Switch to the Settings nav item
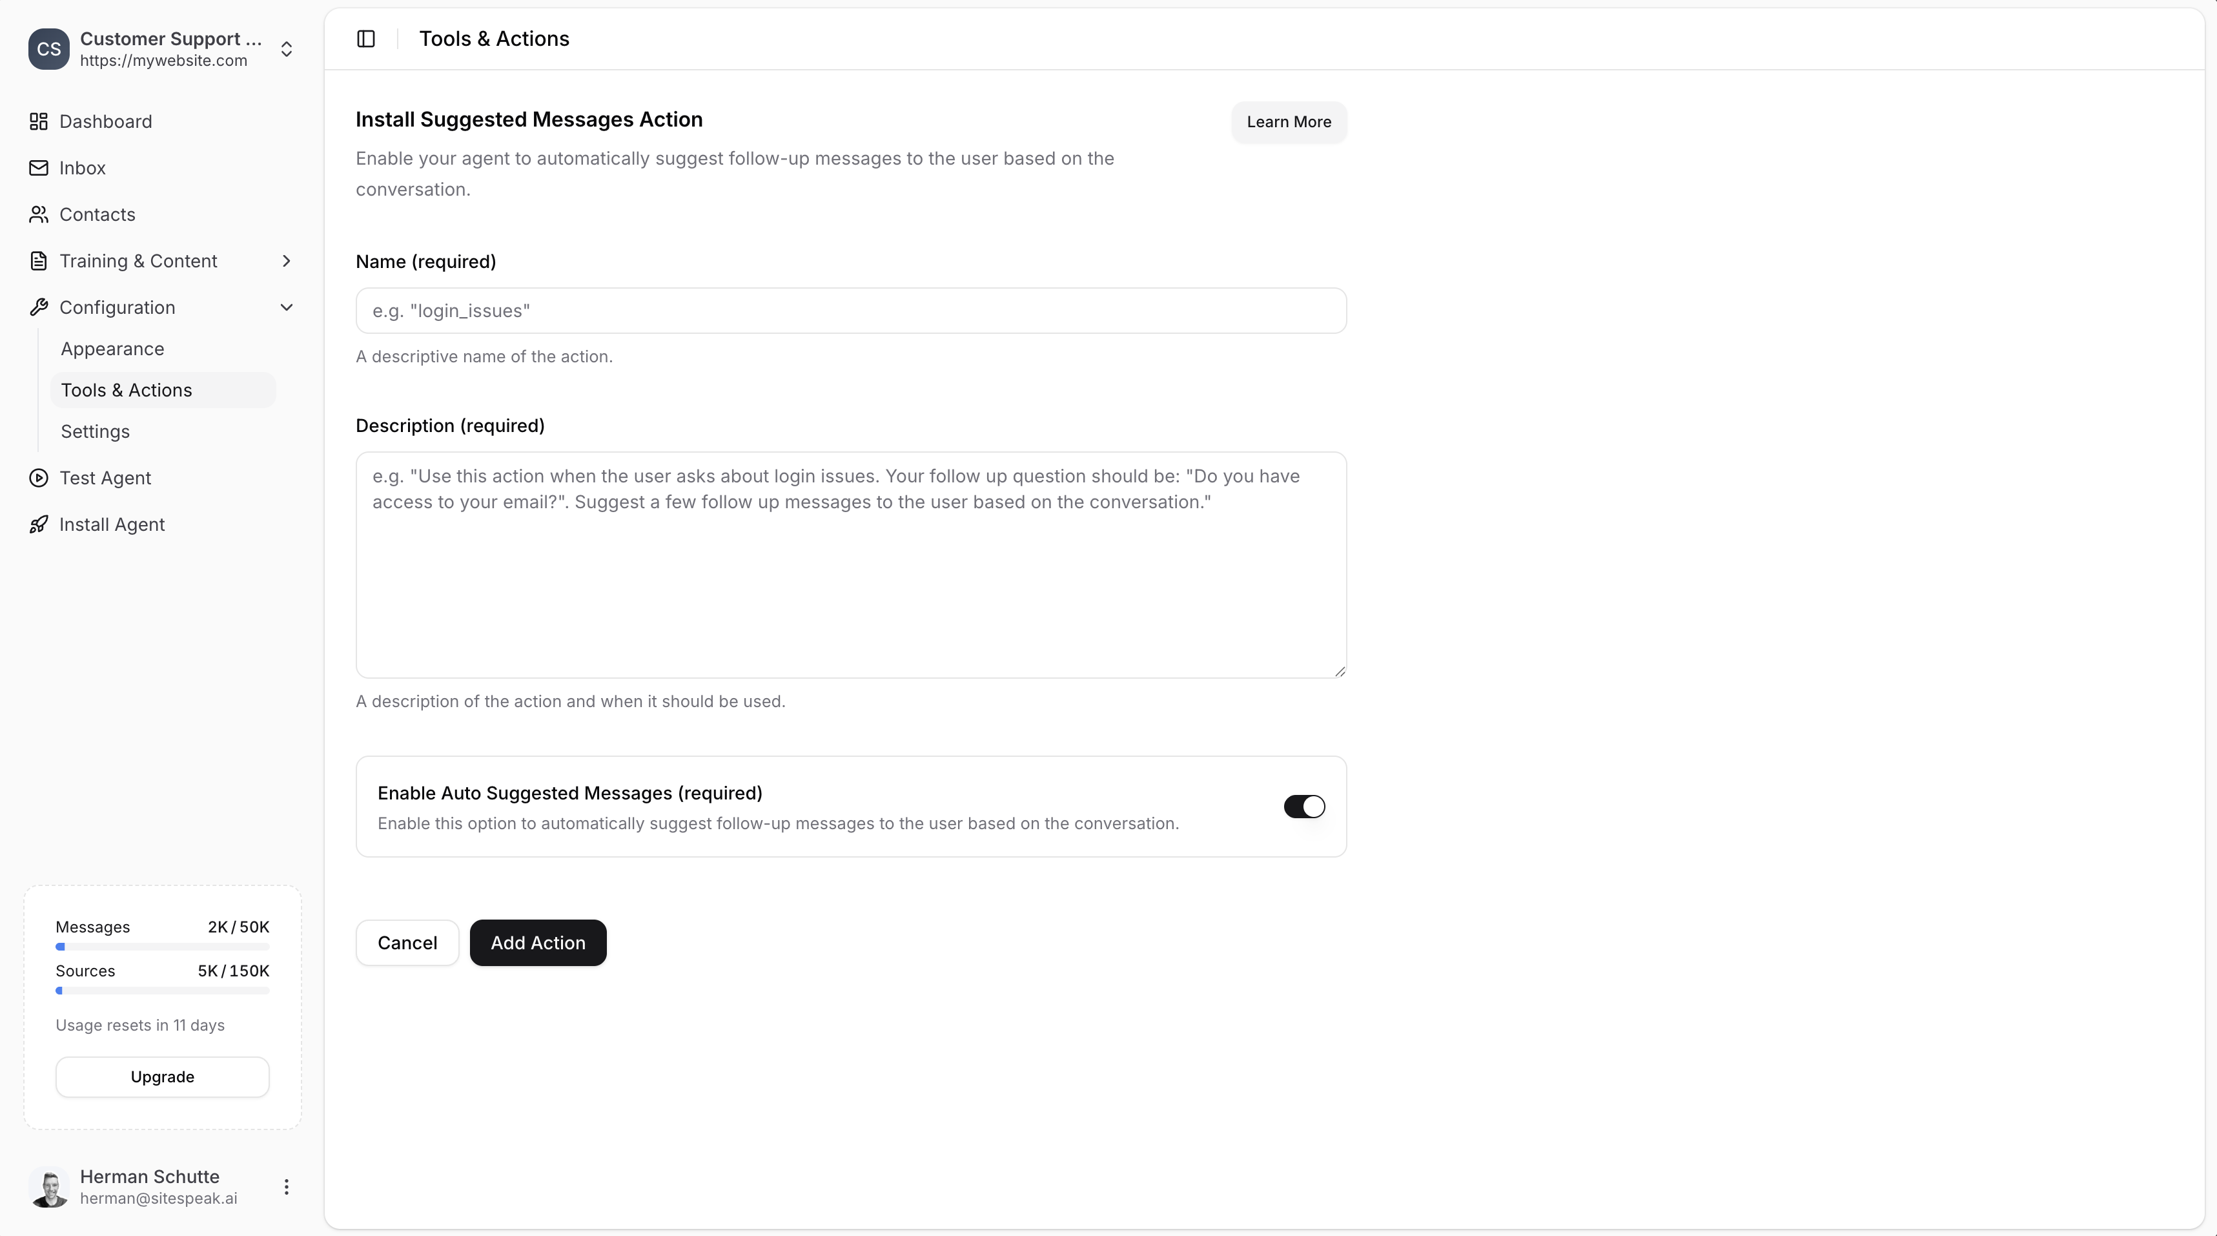The height and width of the screenshot is (1236, 2217). click(x=95, y=431)
